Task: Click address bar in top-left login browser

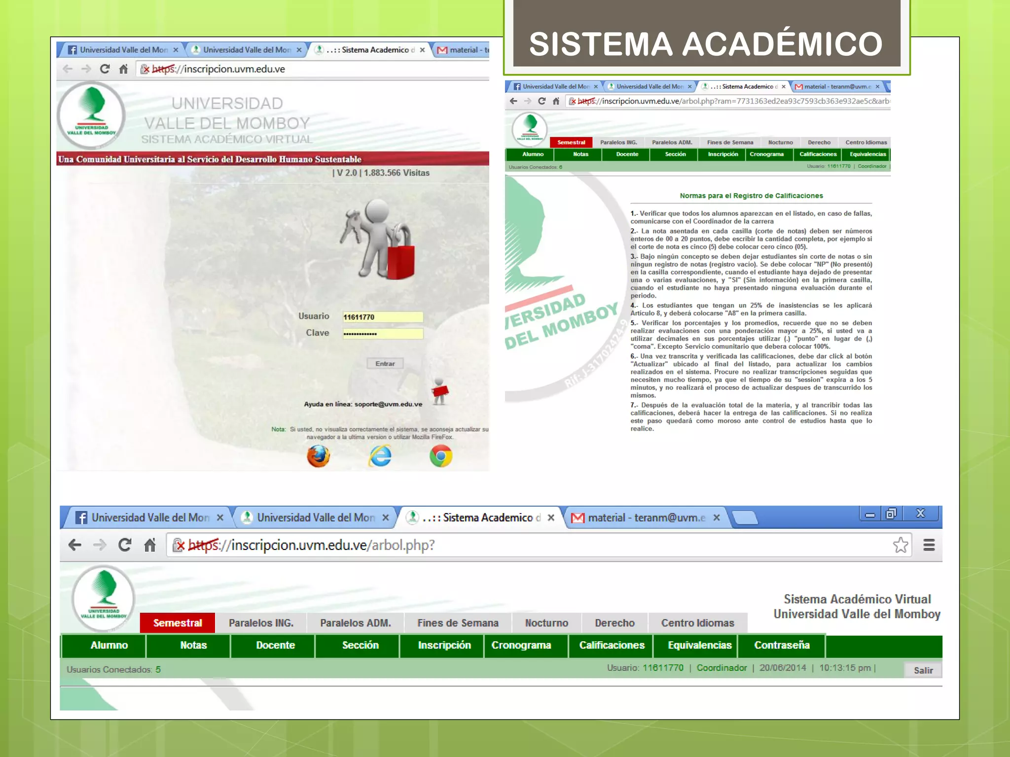Action: click(x=313, y=69)
